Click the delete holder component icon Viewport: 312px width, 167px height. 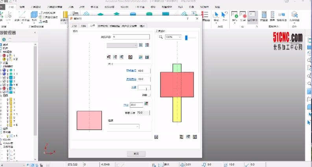tap(129, 57)
